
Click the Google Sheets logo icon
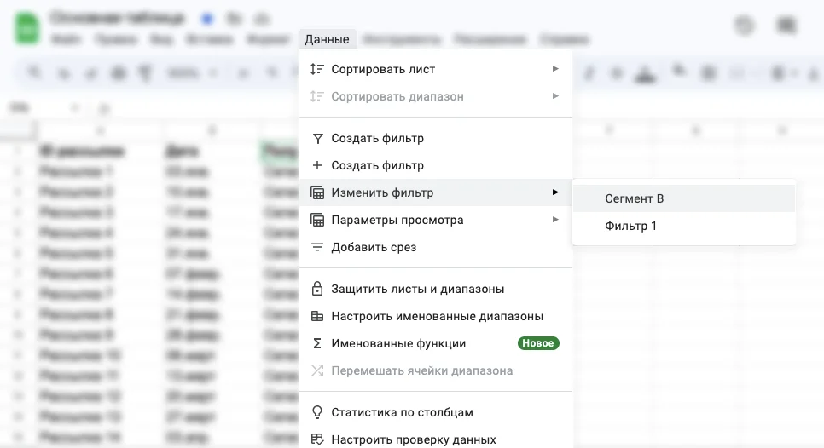(26, 28)
